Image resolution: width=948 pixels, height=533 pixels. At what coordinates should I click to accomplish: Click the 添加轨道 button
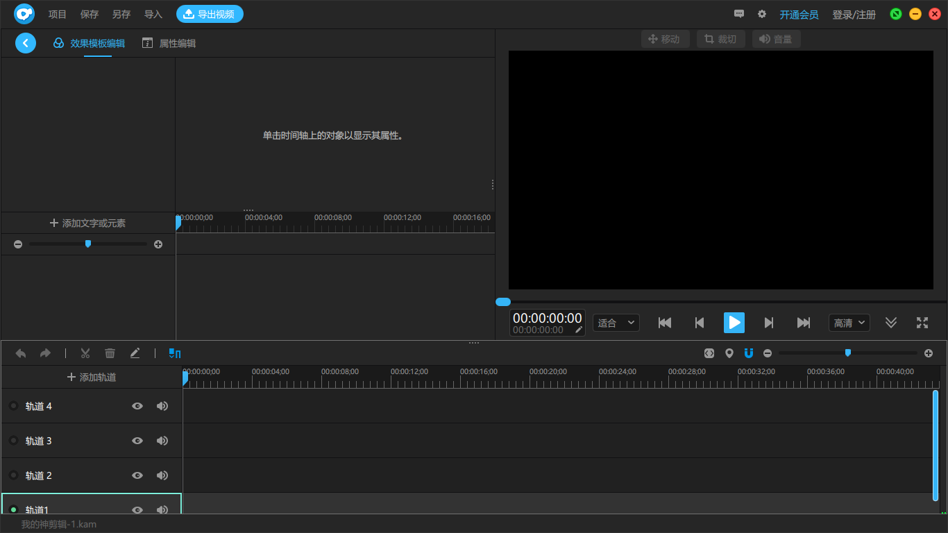point(92,377)
